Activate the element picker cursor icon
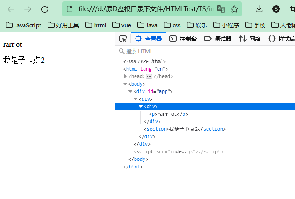 point(123,39)
